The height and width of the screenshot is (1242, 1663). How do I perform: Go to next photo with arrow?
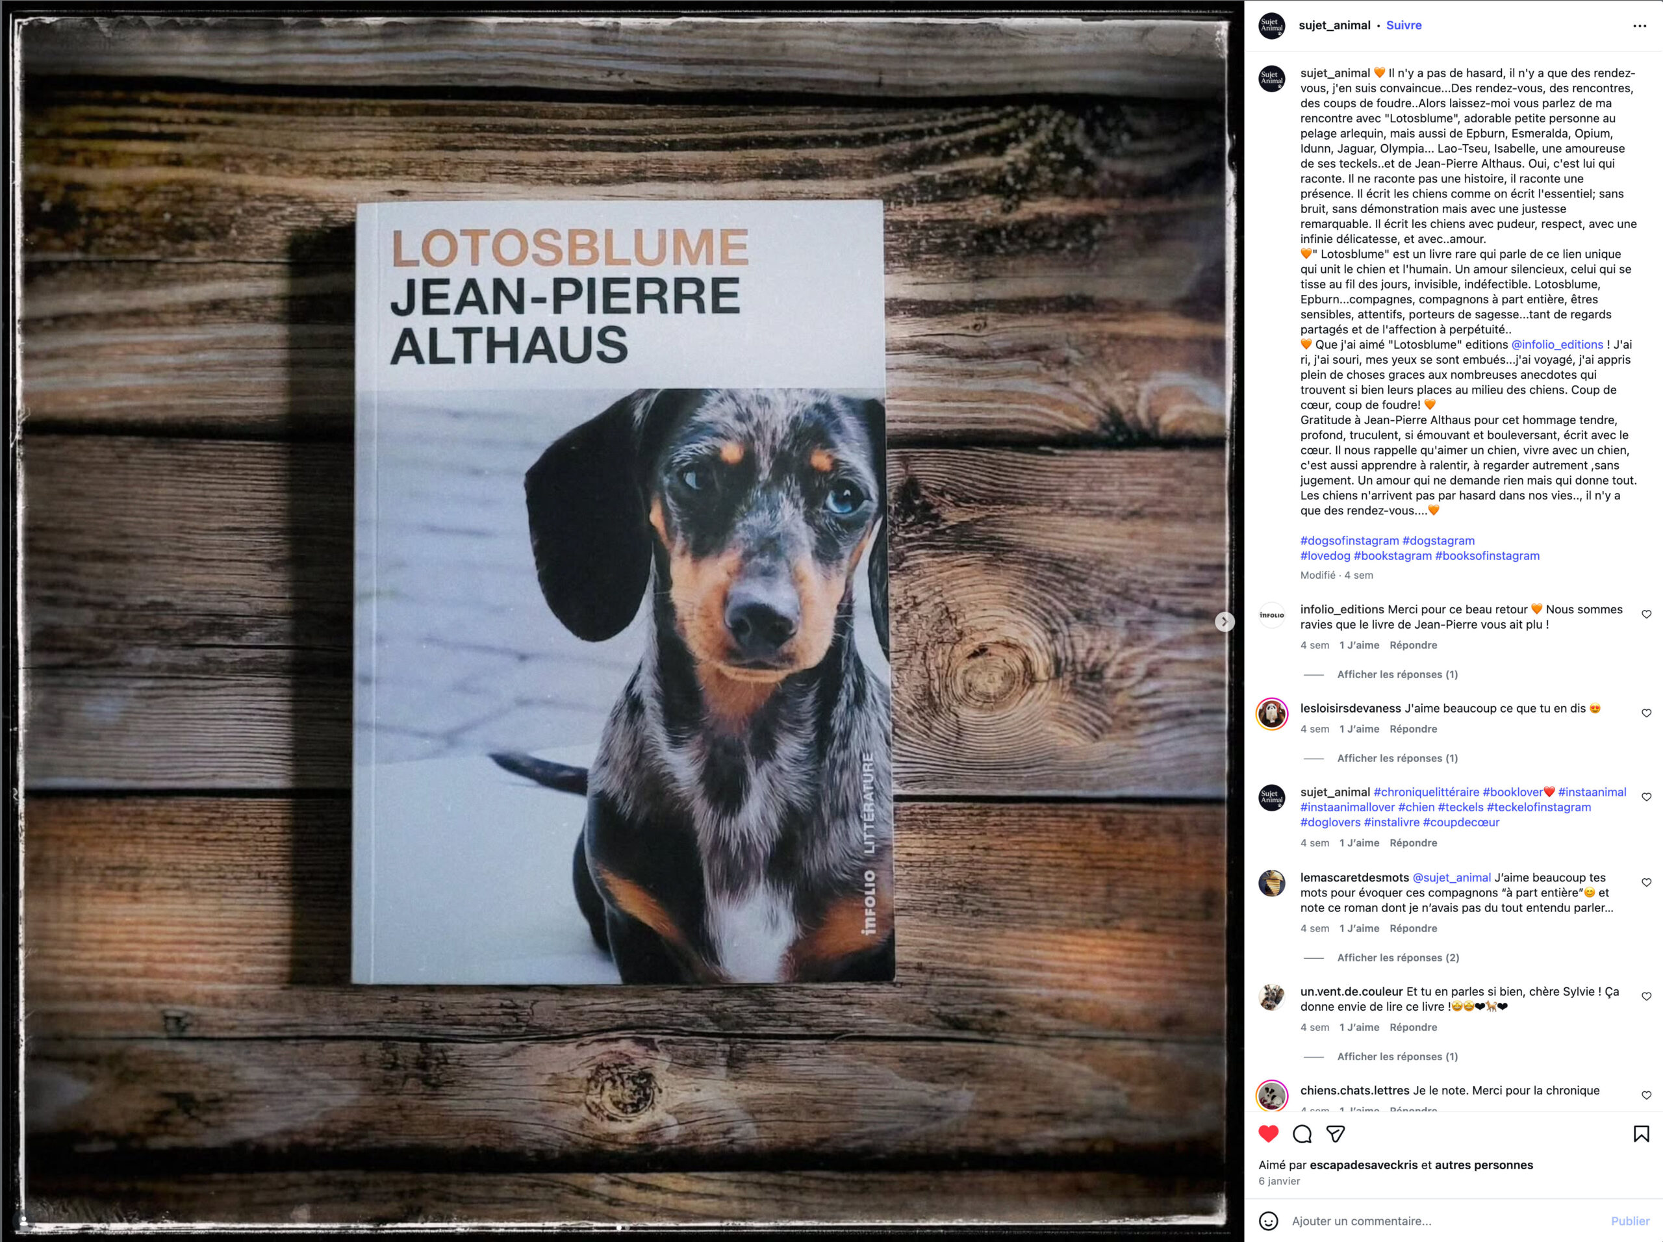pyautogui.click(x=1225, y=621)
